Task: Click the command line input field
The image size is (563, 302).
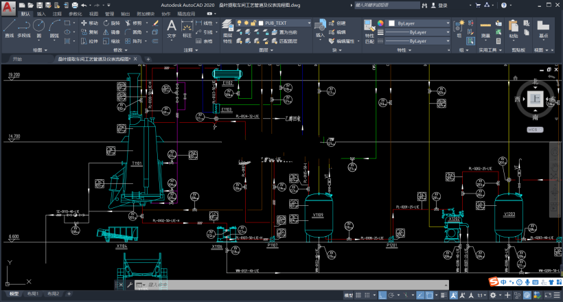Action: click(x=292, y=285)
